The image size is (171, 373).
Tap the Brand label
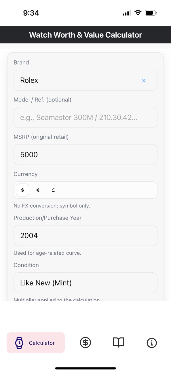click(x=21, y=62)
